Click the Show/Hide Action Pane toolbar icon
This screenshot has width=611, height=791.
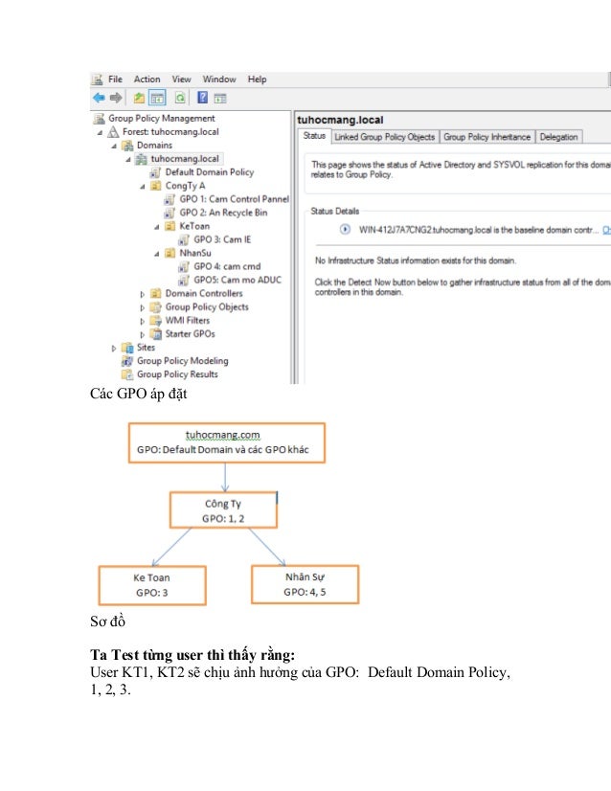click(220, 99)
